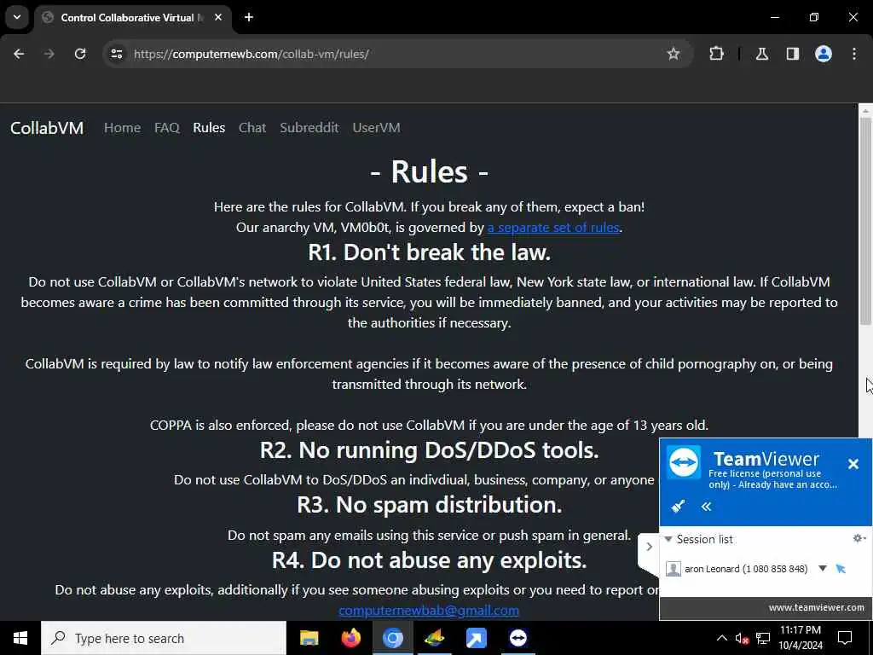Click the TeamViewer brush tool icon
The height and width of the screenshot is (655, 873).
[x=678, y=507]
